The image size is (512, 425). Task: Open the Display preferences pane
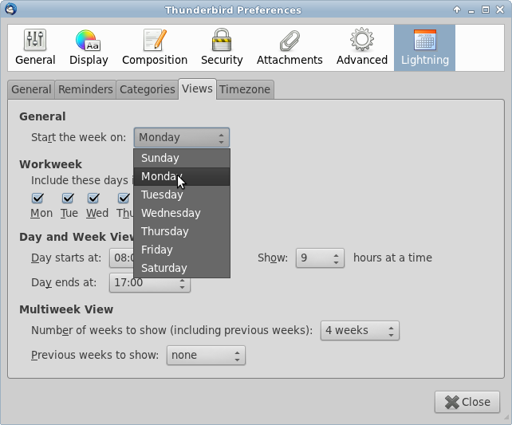point(89,48)
